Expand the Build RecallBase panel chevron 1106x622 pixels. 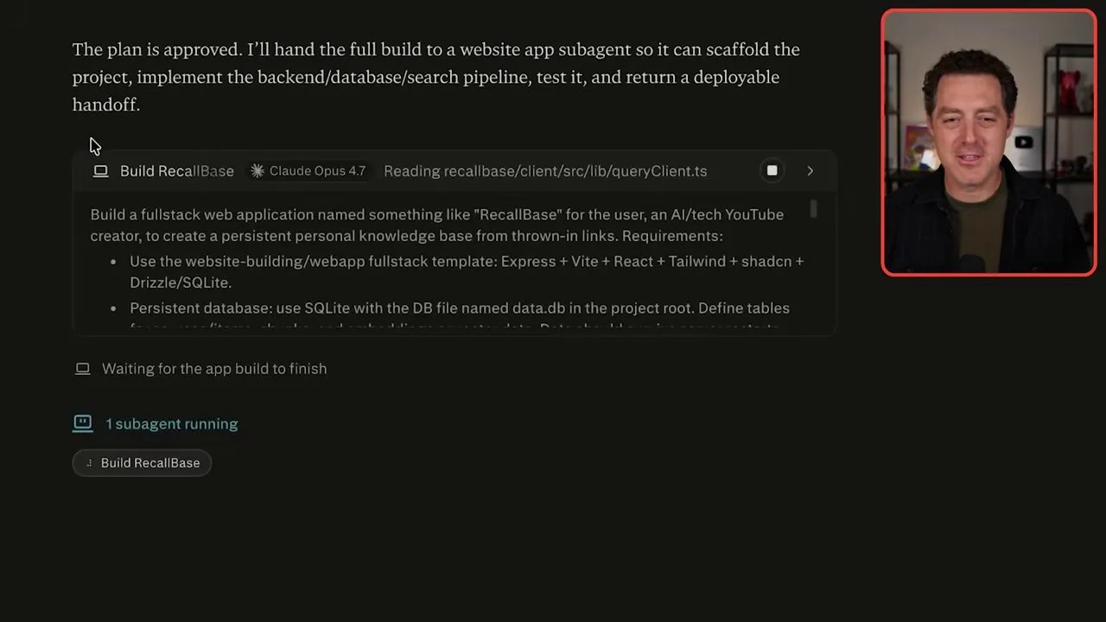pyautogui.click(x=810, y=171)
